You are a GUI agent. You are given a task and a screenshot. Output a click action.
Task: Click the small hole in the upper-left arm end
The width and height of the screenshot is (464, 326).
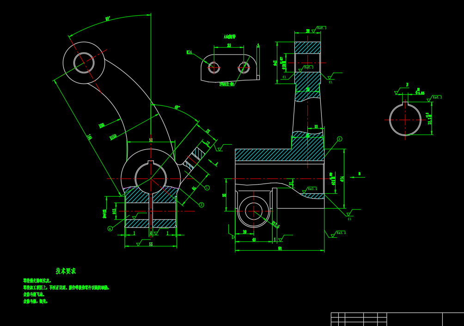pyautogui.click(x=84, y=63)
